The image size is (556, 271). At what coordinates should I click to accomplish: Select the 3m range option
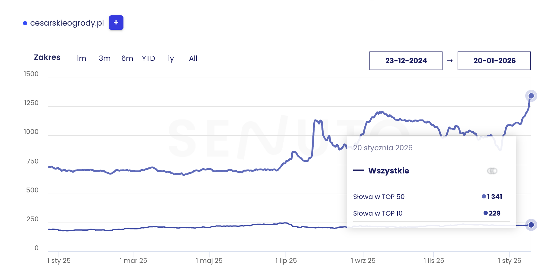click(104, 58)
